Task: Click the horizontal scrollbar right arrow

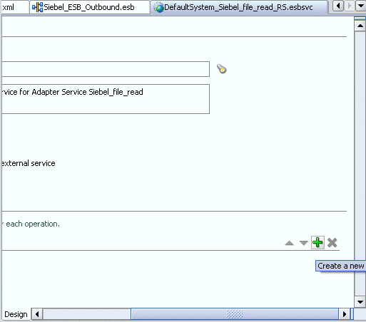Action: 345,314
